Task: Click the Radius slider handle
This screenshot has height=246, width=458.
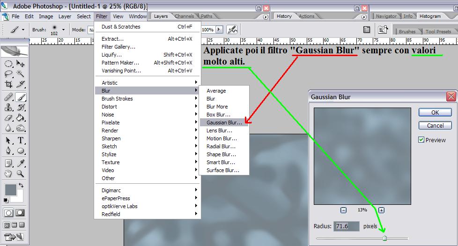Action: (x=384, y=238)
